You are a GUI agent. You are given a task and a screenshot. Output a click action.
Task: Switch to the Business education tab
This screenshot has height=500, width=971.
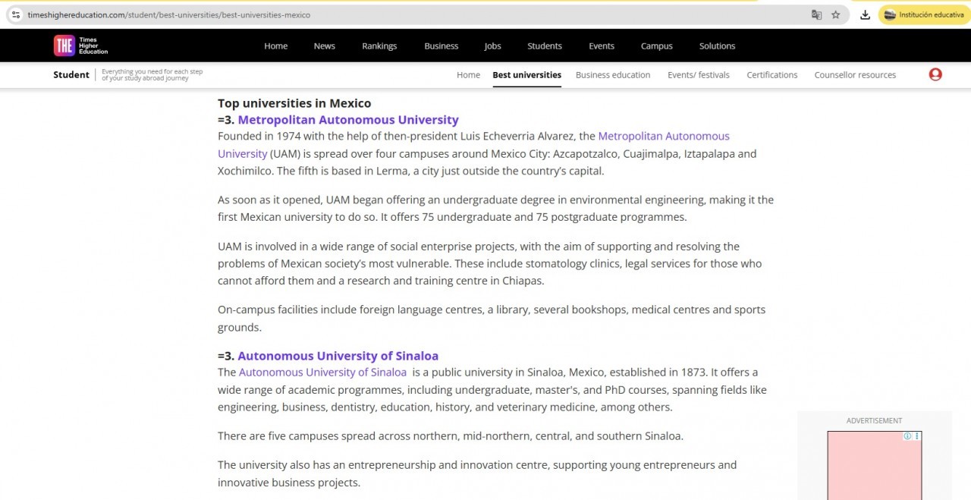[x=612, y=75]
